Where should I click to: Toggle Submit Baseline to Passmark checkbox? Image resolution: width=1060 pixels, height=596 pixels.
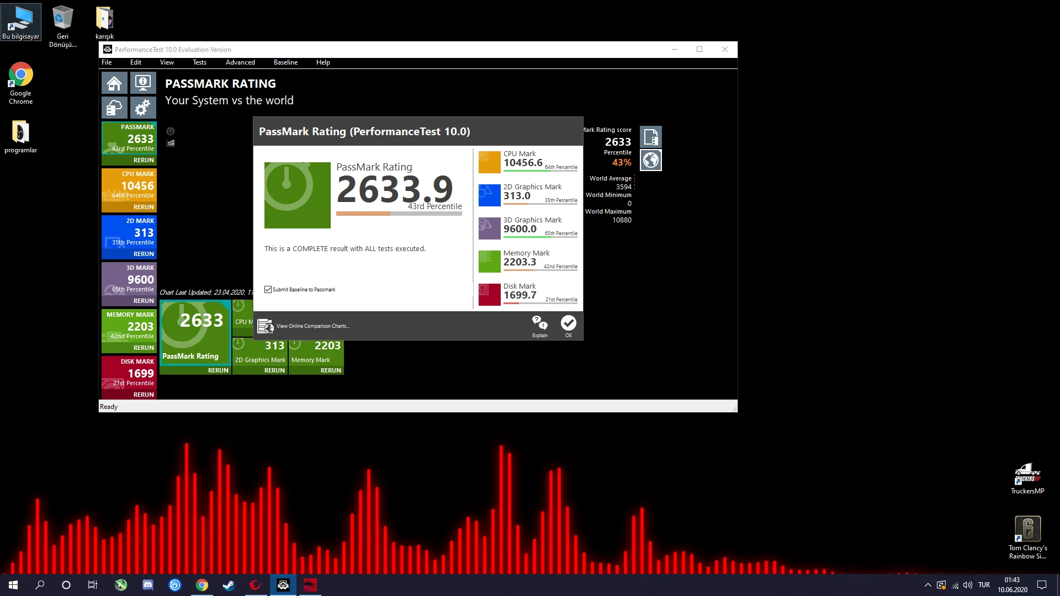268,290
